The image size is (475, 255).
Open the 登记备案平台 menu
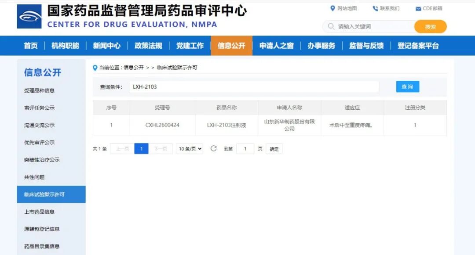coord(418,46)
